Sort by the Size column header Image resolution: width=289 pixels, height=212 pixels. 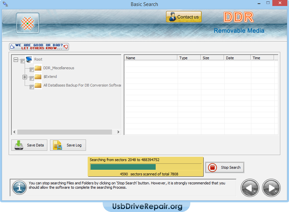click(212, 58)
